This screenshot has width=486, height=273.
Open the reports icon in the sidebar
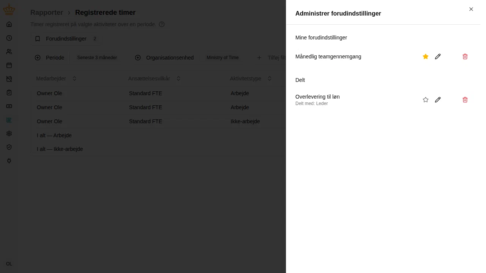[x=9, y=120]
